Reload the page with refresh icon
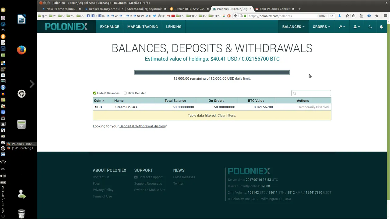The width and height of the screenshot is (390, 219). point(331,16)
